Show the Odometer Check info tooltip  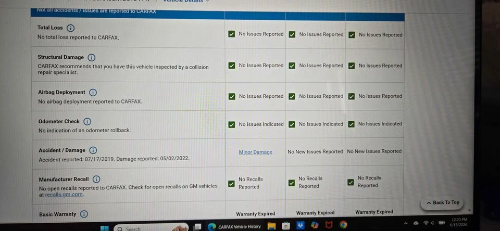[87, 121]
